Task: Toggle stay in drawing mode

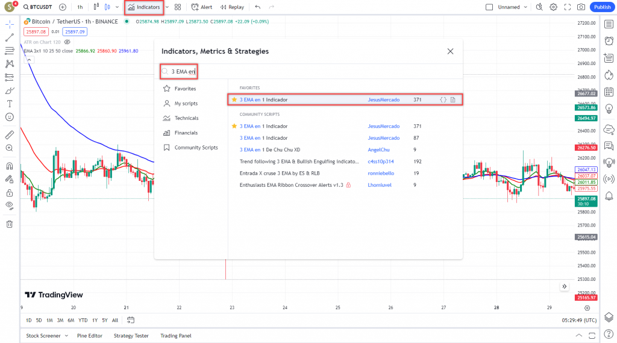Action: 10,180
